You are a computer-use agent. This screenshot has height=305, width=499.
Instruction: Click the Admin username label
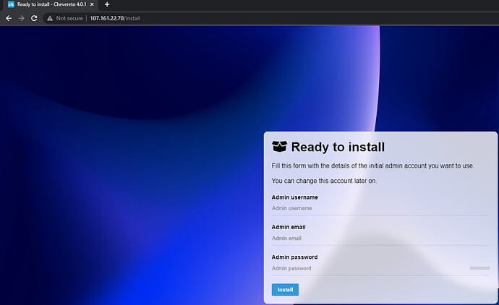294,197
